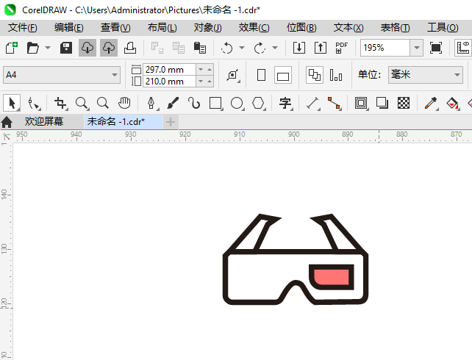This screenshot has width=472, height=360.
Task: Click the cloud upload icon
Action: coord(109,48)
